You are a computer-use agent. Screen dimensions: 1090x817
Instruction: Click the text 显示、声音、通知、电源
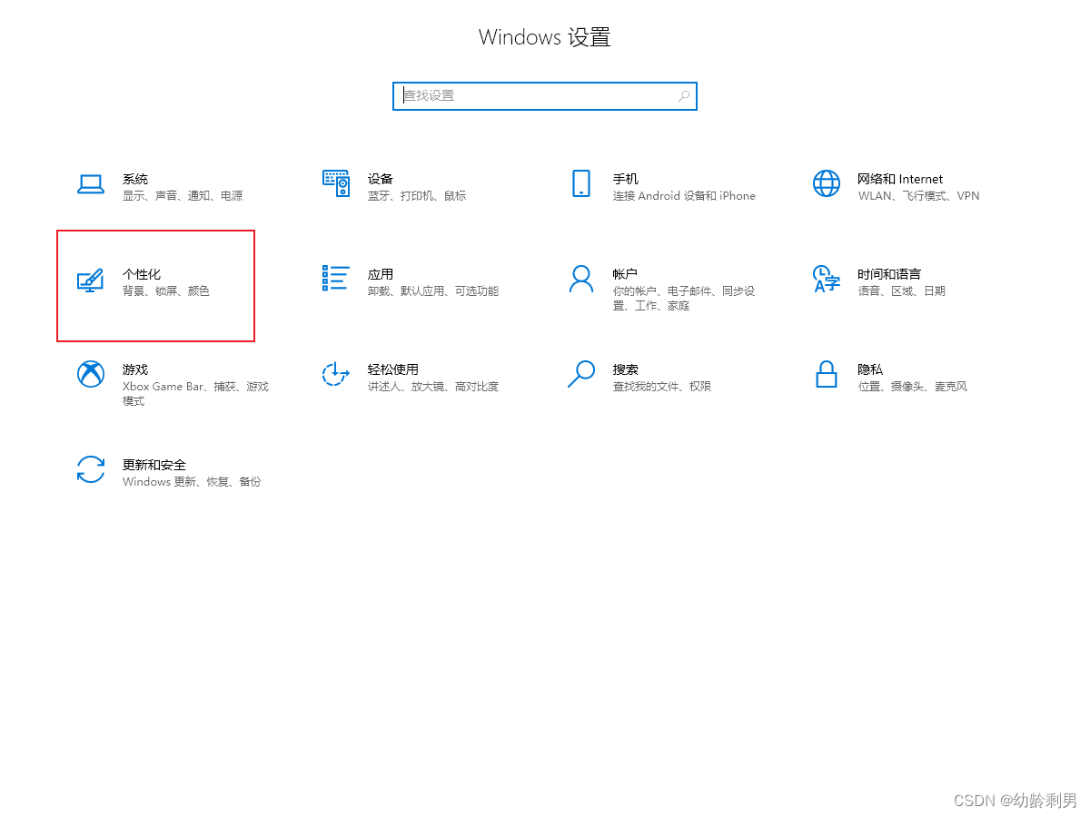pos(183,196)
